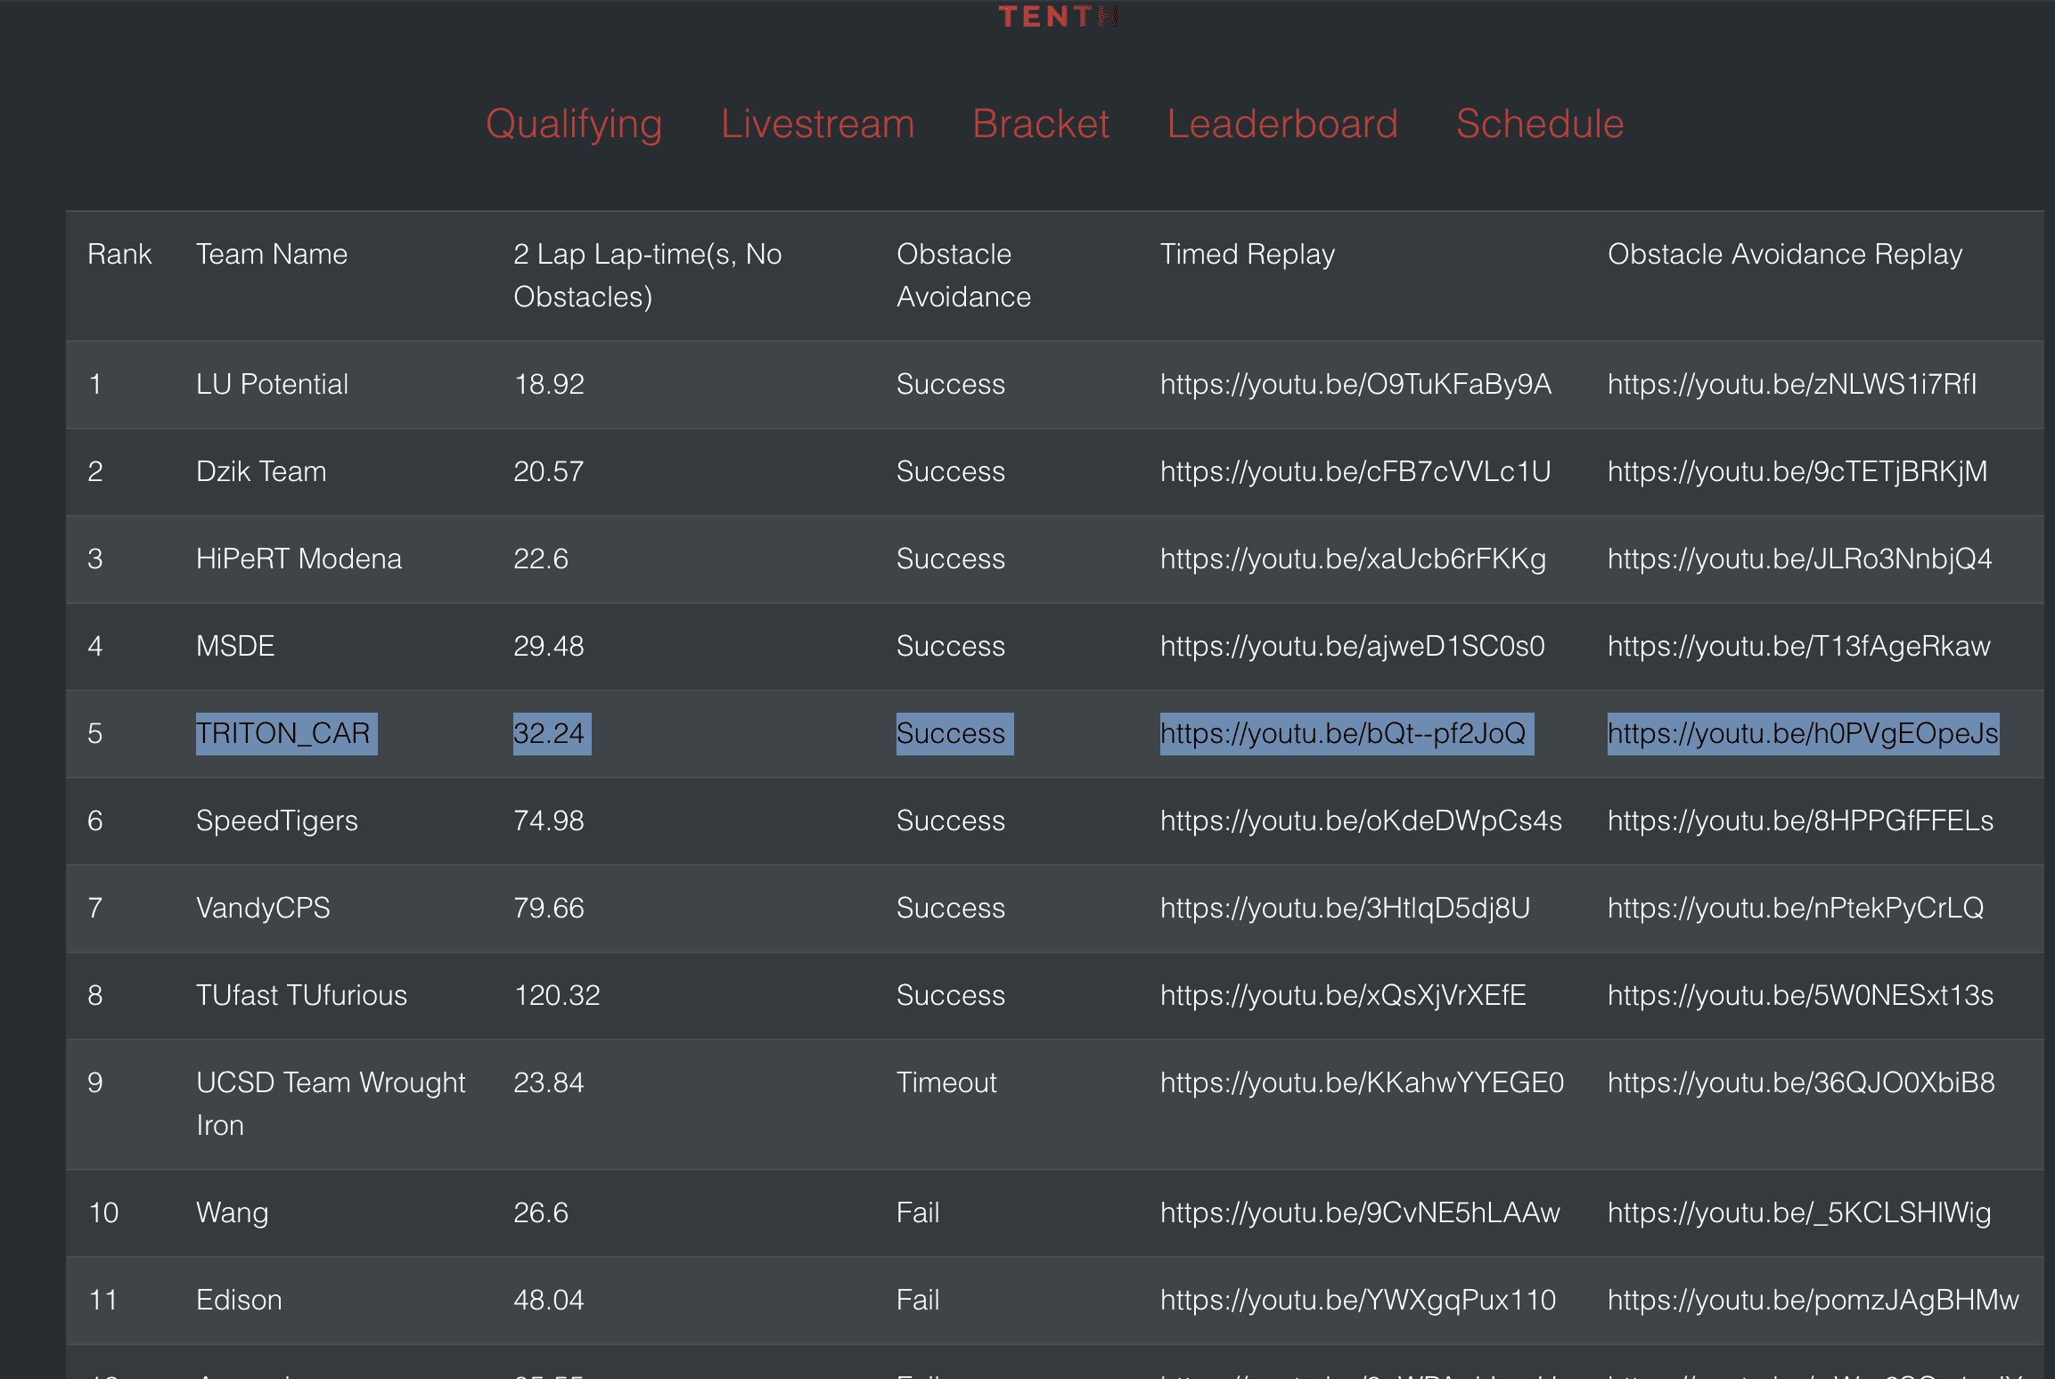Go to the Bracket page
2055x1379 pixels.
1040,123
